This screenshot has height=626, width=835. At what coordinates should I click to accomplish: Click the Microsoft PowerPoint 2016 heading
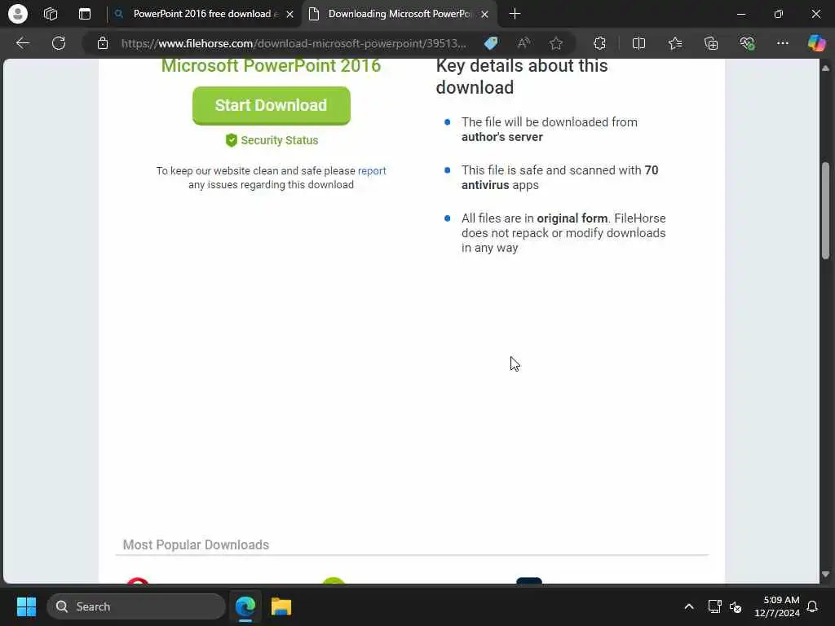[271, 65]
